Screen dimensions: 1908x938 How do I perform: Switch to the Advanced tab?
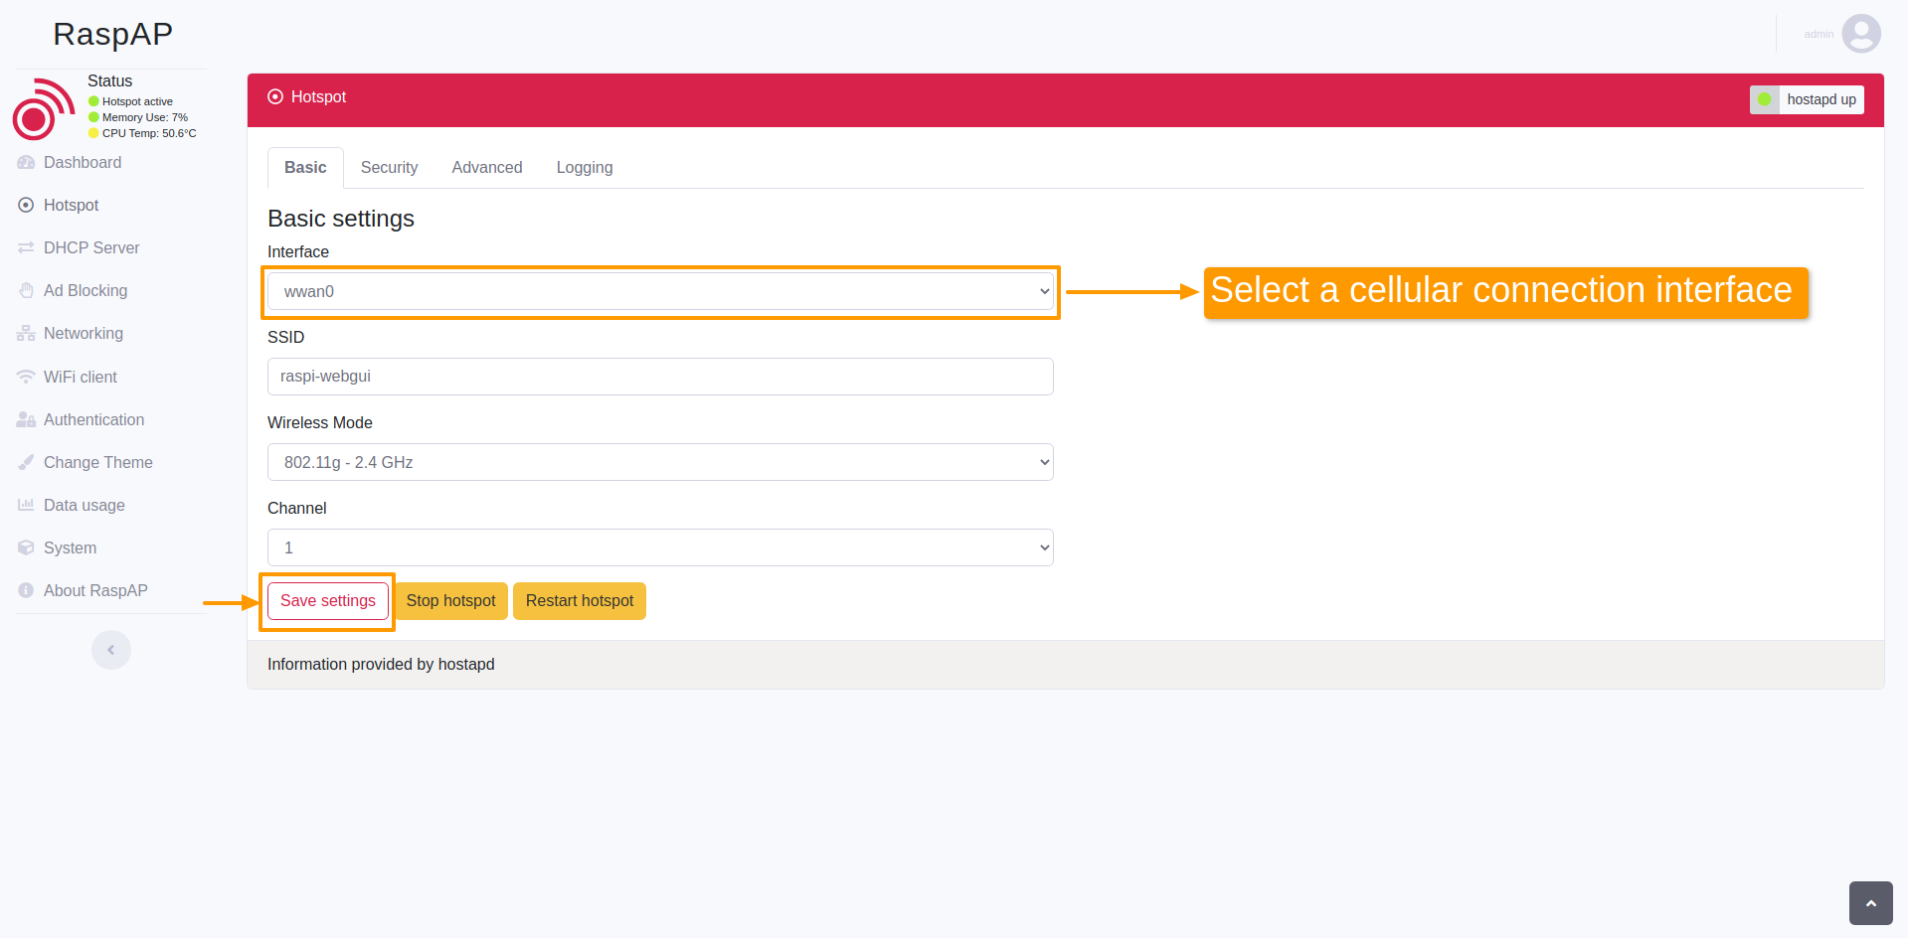[x=487, y=167]
